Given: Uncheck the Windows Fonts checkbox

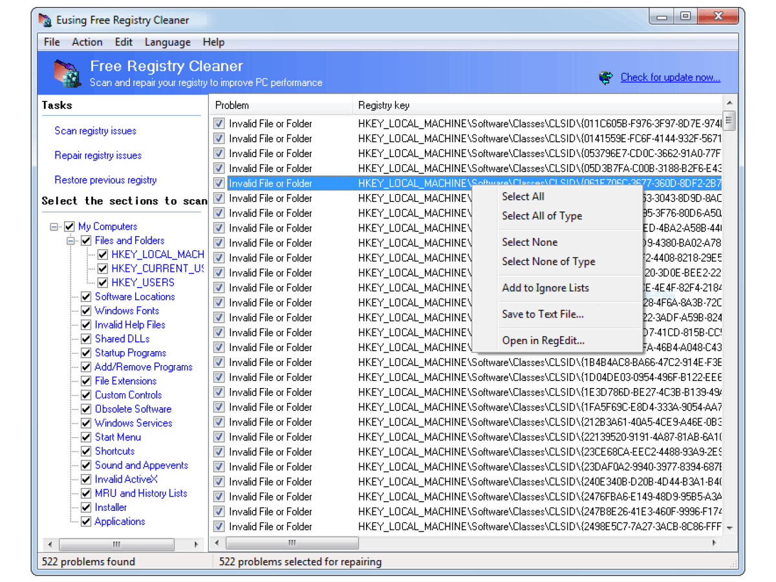Looking at the screenshot, I should (x=86, y=311).
